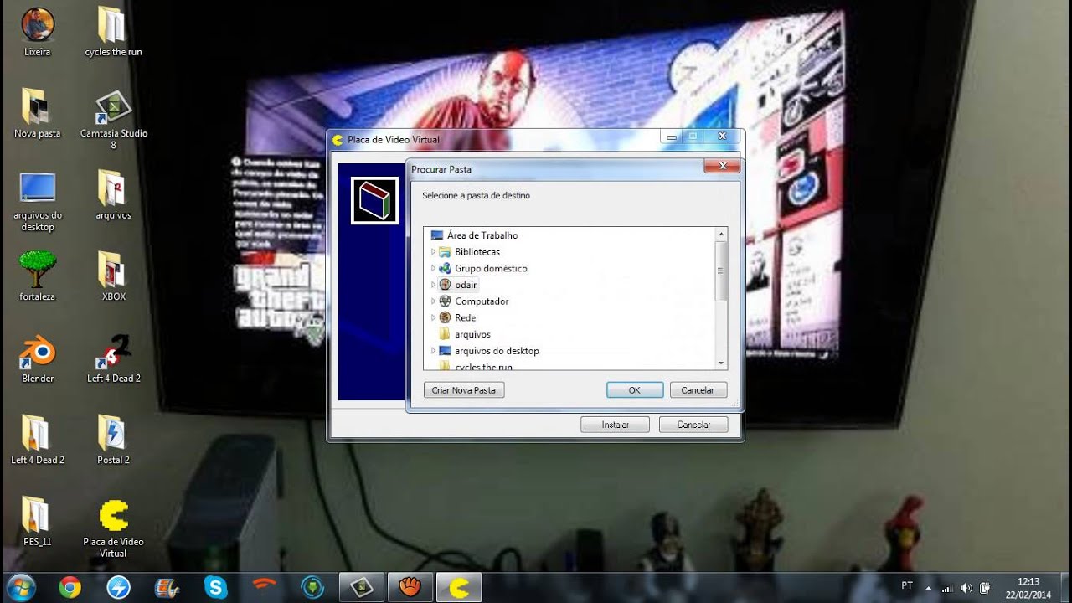
Task: Select the Pac-Man Placa de Video Virtual desktop icon
Action: (113, 528)
